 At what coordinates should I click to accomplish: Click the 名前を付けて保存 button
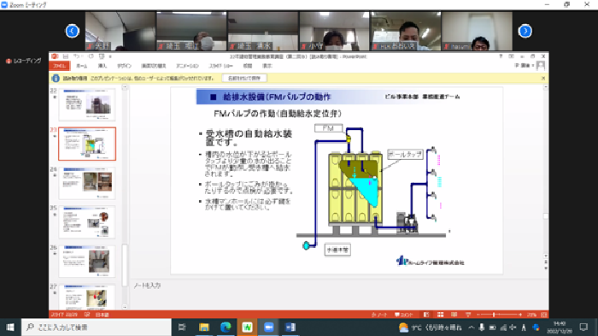click(244, 79)
